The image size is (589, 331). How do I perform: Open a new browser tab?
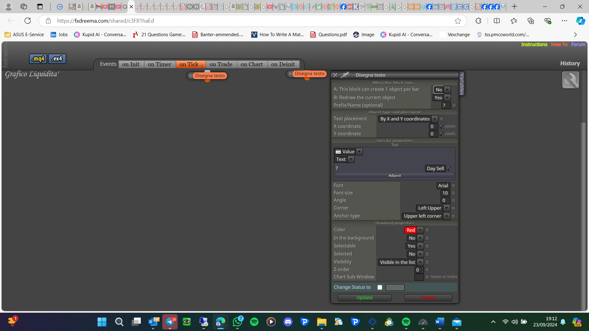pos(514,6)
